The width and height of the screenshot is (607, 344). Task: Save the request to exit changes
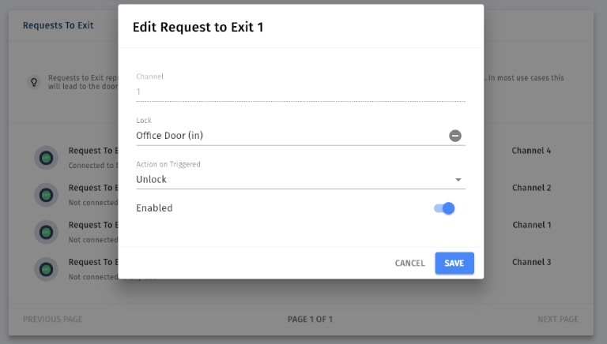[x=454, y=264]
